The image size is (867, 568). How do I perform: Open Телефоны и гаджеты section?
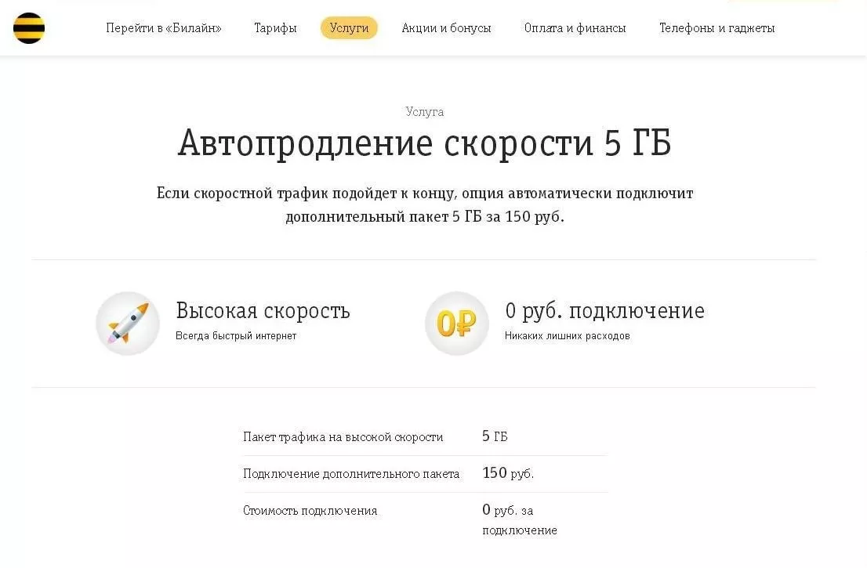tap(716, 28)
